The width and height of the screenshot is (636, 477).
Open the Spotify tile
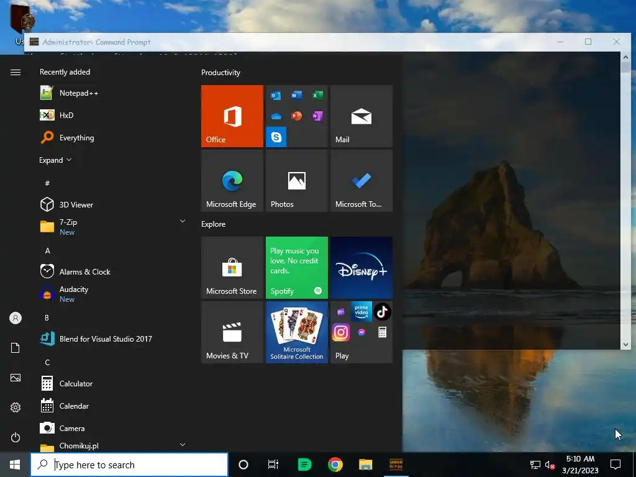click(296, 268)
